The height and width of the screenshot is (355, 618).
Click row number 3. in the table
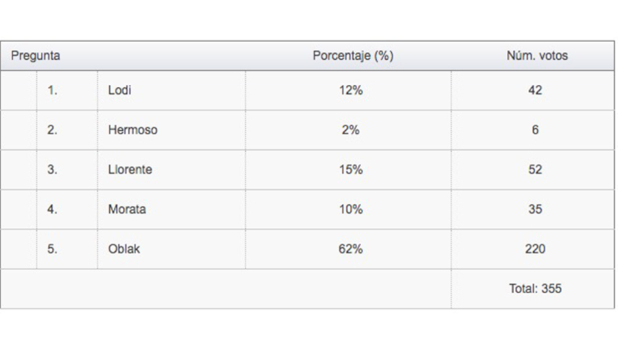53,170
